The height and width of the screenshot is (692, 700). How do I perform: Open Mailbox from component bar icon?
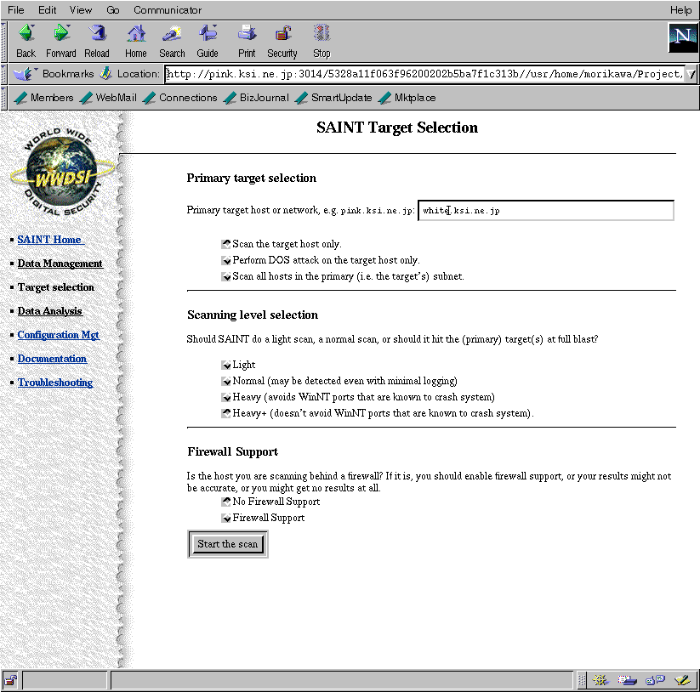(x=627, y=680)
